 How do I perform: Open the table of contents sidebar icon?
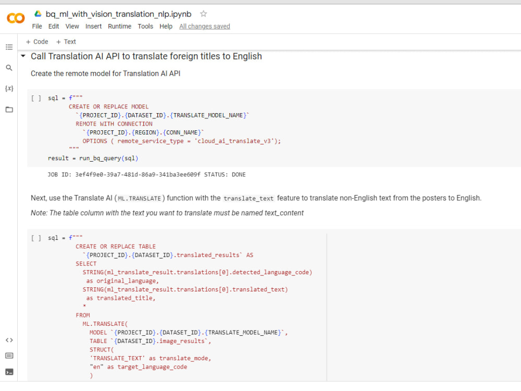9,47
